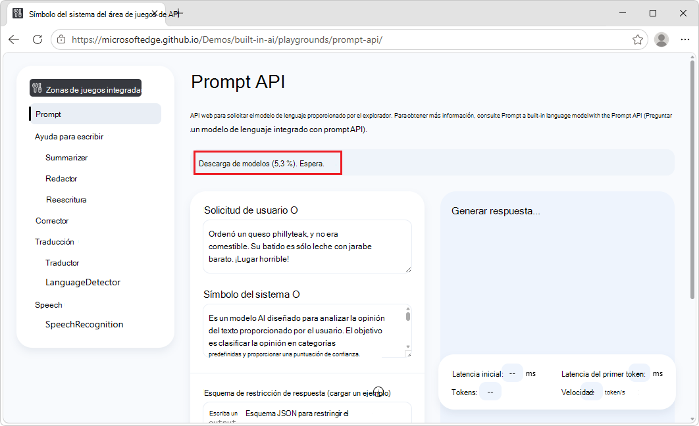Click the tab's playground favicon

click(x=18, y=13)
